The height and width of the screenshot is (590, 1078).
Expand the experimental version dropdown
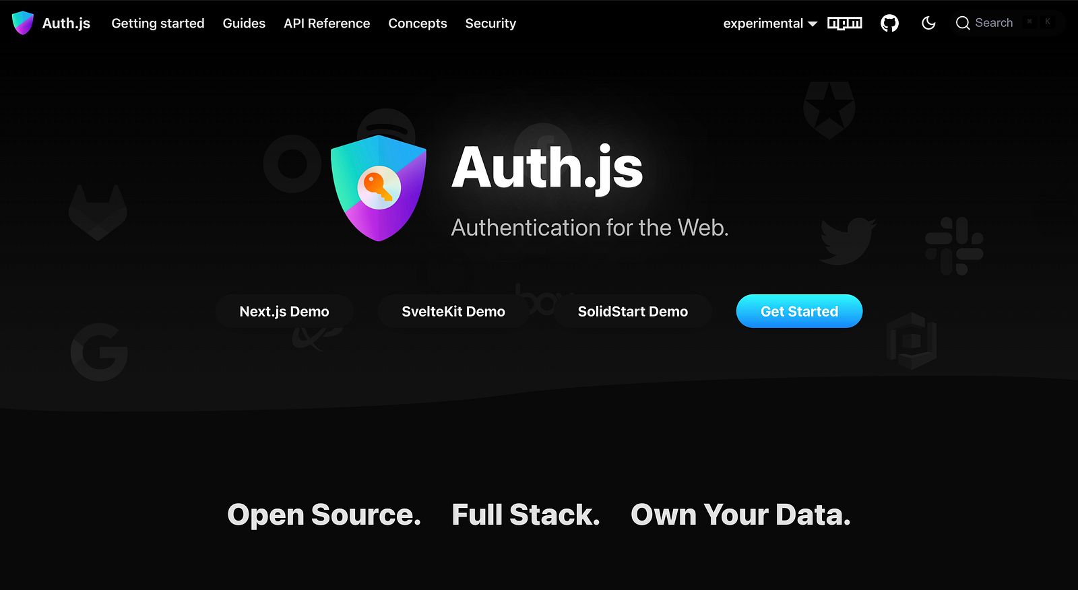coord(770,24)
